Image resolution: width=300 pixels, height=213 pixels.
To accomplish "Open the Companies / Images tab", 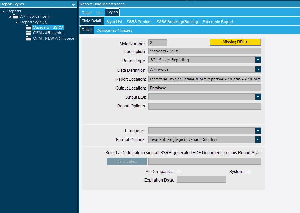I will 114,30.
